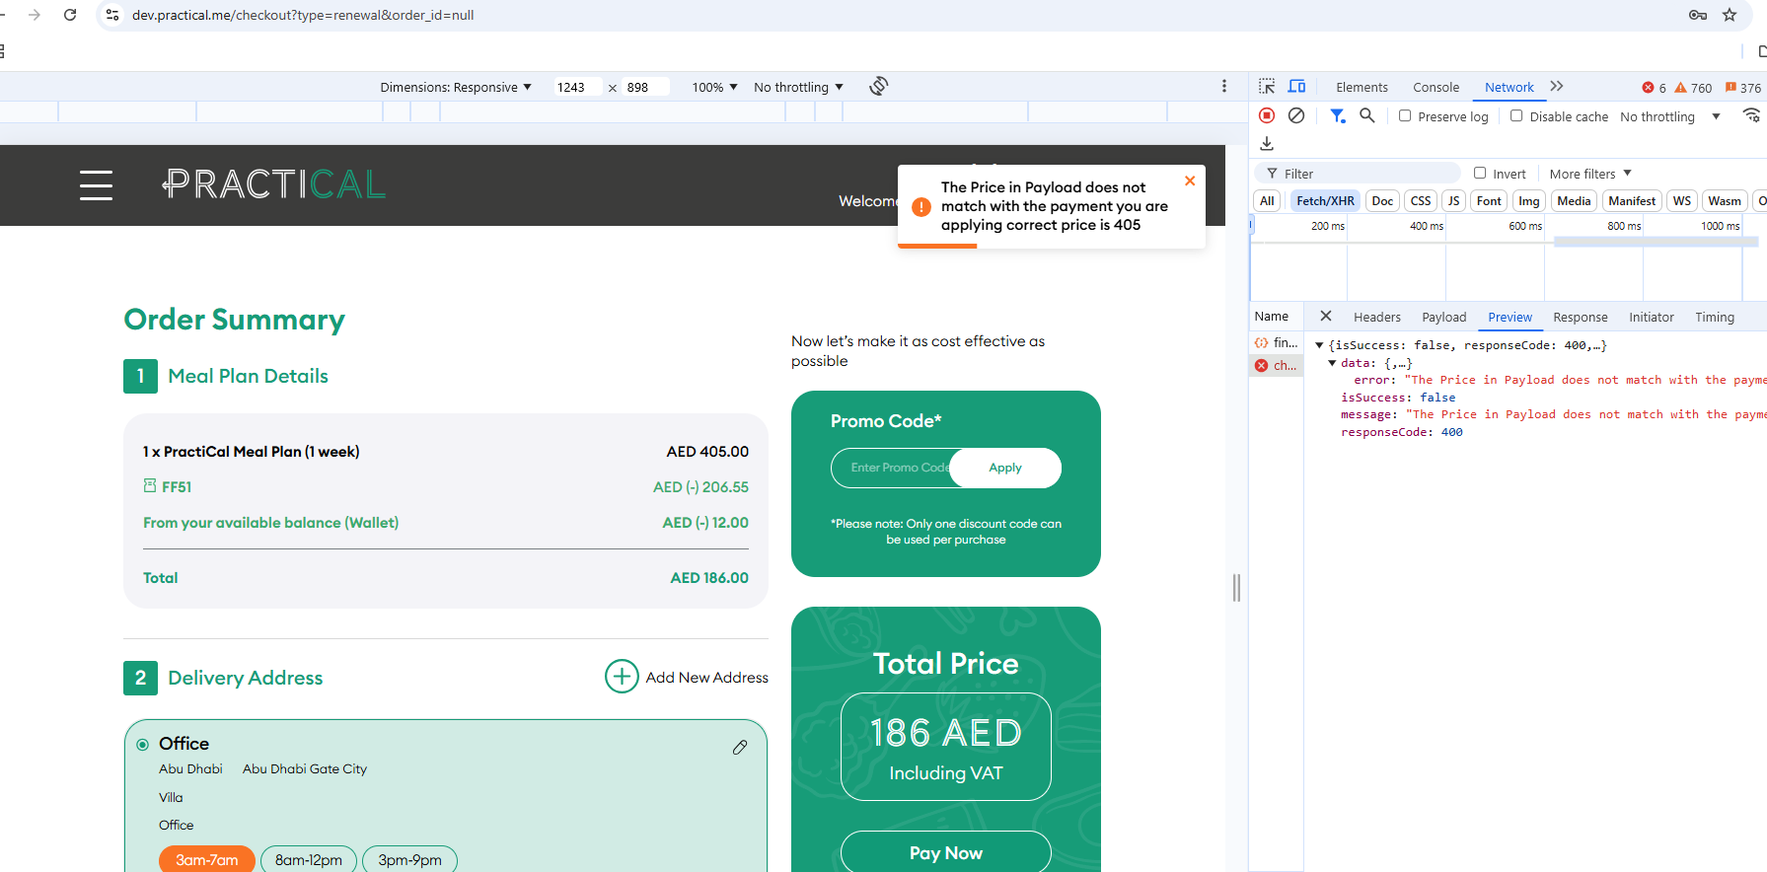Edit the Office address with pencil icon
Image resolution: width=1767 pixels, height=872 pixels.
point(740,748)
